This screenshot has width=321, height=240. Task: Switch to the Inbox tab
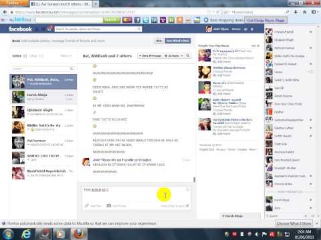click(x=19, y=56)
